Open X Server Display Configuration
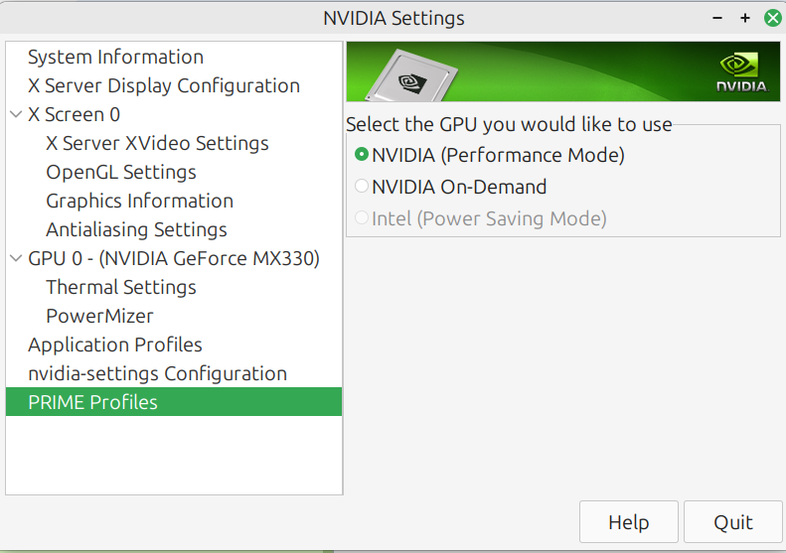This screenshot has height=553, width=786. 163,85
